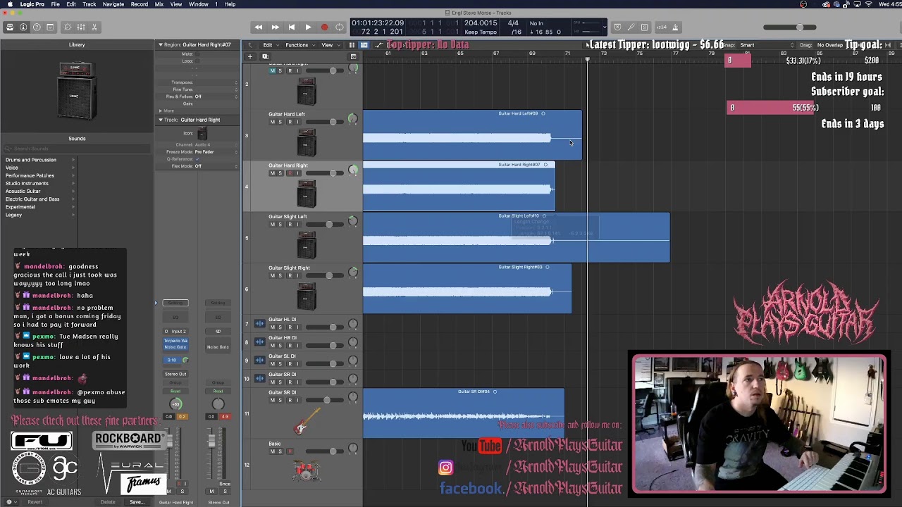Open the track header configuration button
Screen dimensions: 902x507
click(x=353, y=56)
